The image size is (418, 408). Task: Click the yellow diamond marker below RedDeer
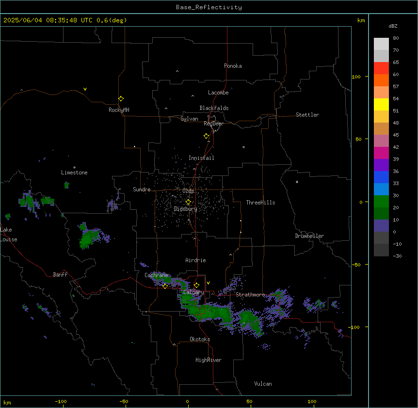tap(207, 136)
